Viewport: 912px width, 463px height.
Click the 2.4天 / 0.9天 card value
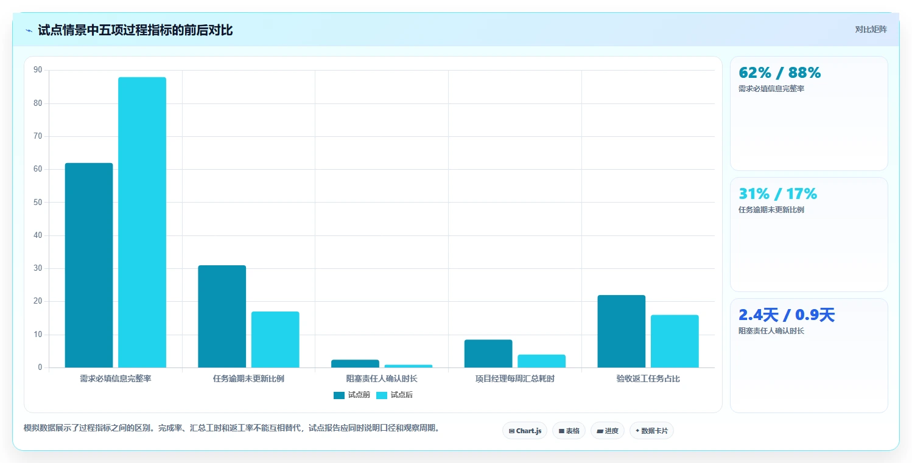pyautogui.click(x=787, y=315)
